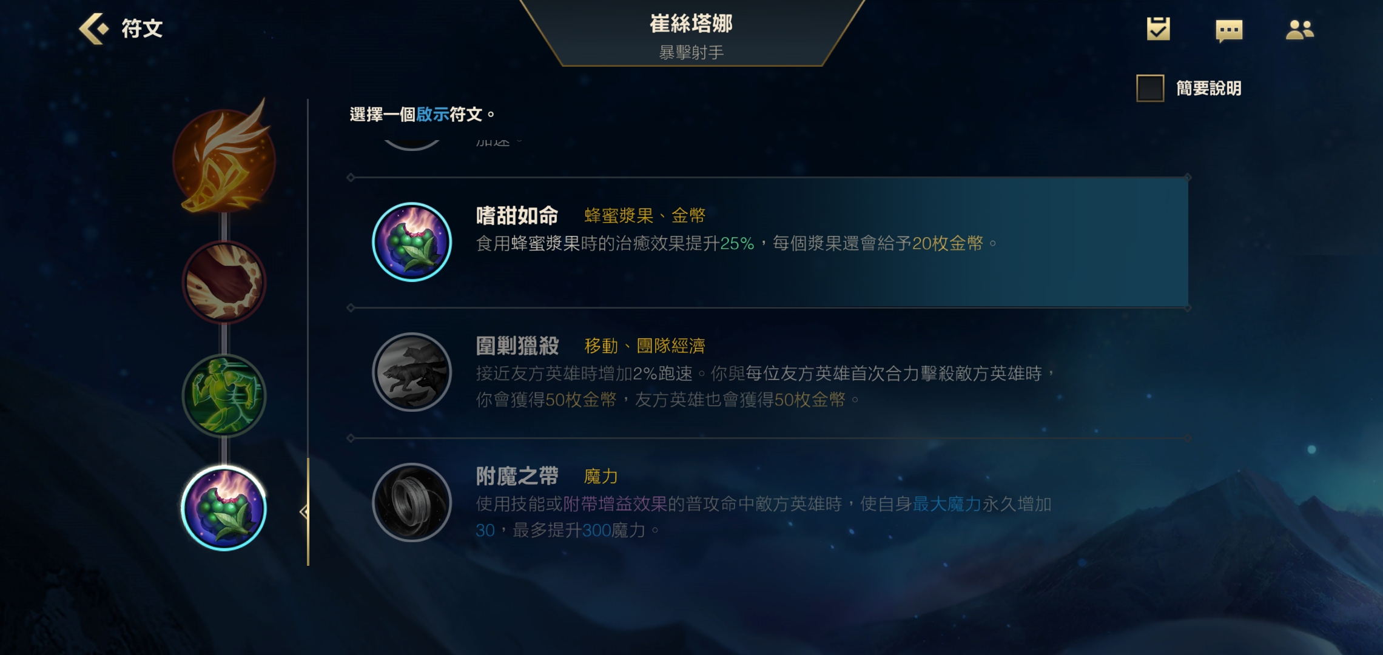Open the friends list icon
The height and width of the screenshot is (655, 1383).
pyautogui.click(x=1299, y=30)
